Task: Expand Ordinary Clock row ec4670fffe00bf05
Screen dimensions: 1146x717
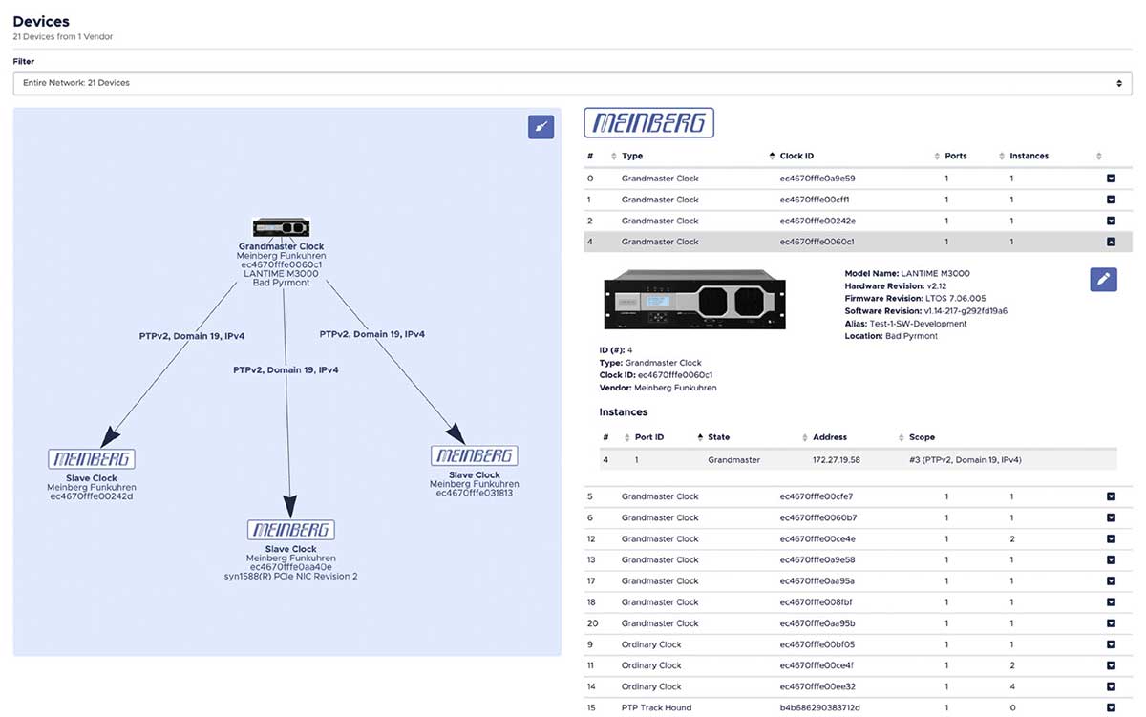Action: pyautogui.click(x=1111, y=644)
